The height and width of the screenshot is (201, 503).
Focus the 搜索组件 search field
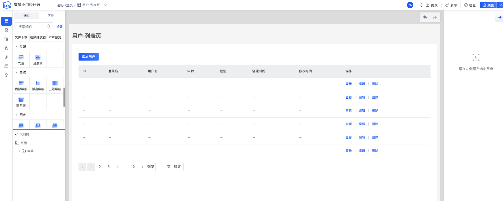tap(34, 27)
